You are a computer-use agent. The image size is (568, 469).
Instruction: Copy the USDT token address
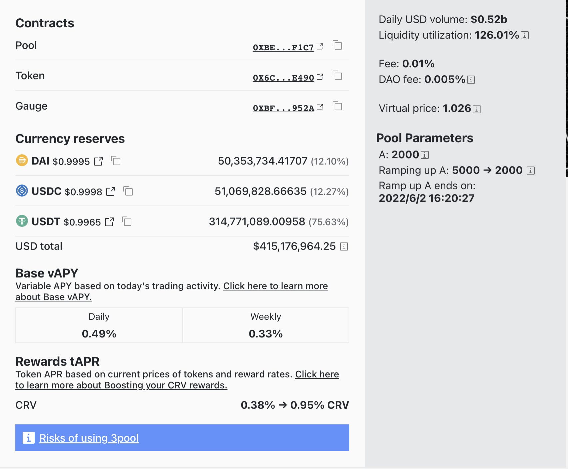click(127, 222)
